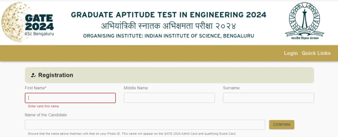Focus the Name of the Candidate field
Screen dimensions: 338x137
145,125
